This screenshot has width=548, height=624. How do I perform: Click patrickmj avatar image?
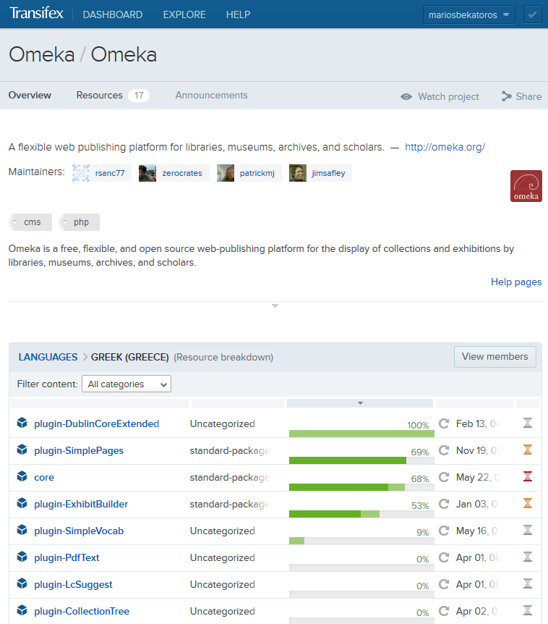[x=226, y=173]
